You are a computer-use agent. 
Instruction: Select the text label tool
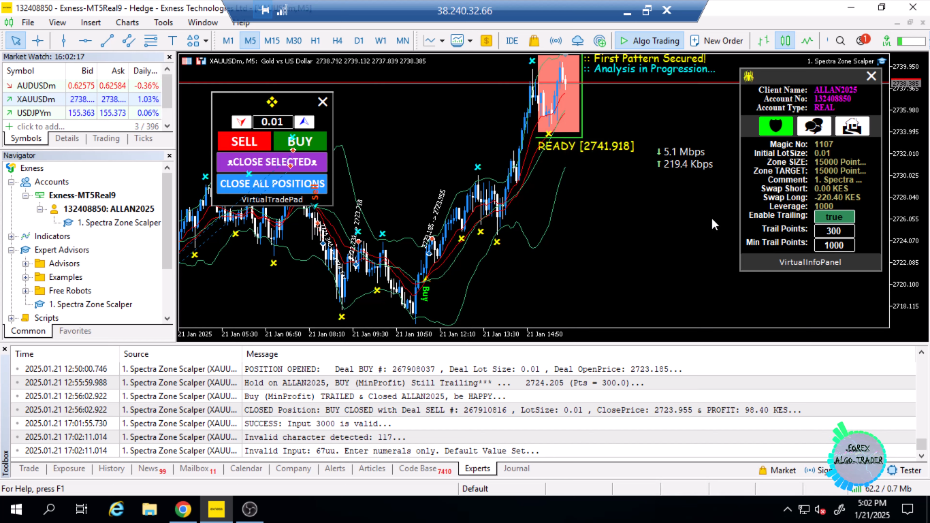tap(172, 40)
